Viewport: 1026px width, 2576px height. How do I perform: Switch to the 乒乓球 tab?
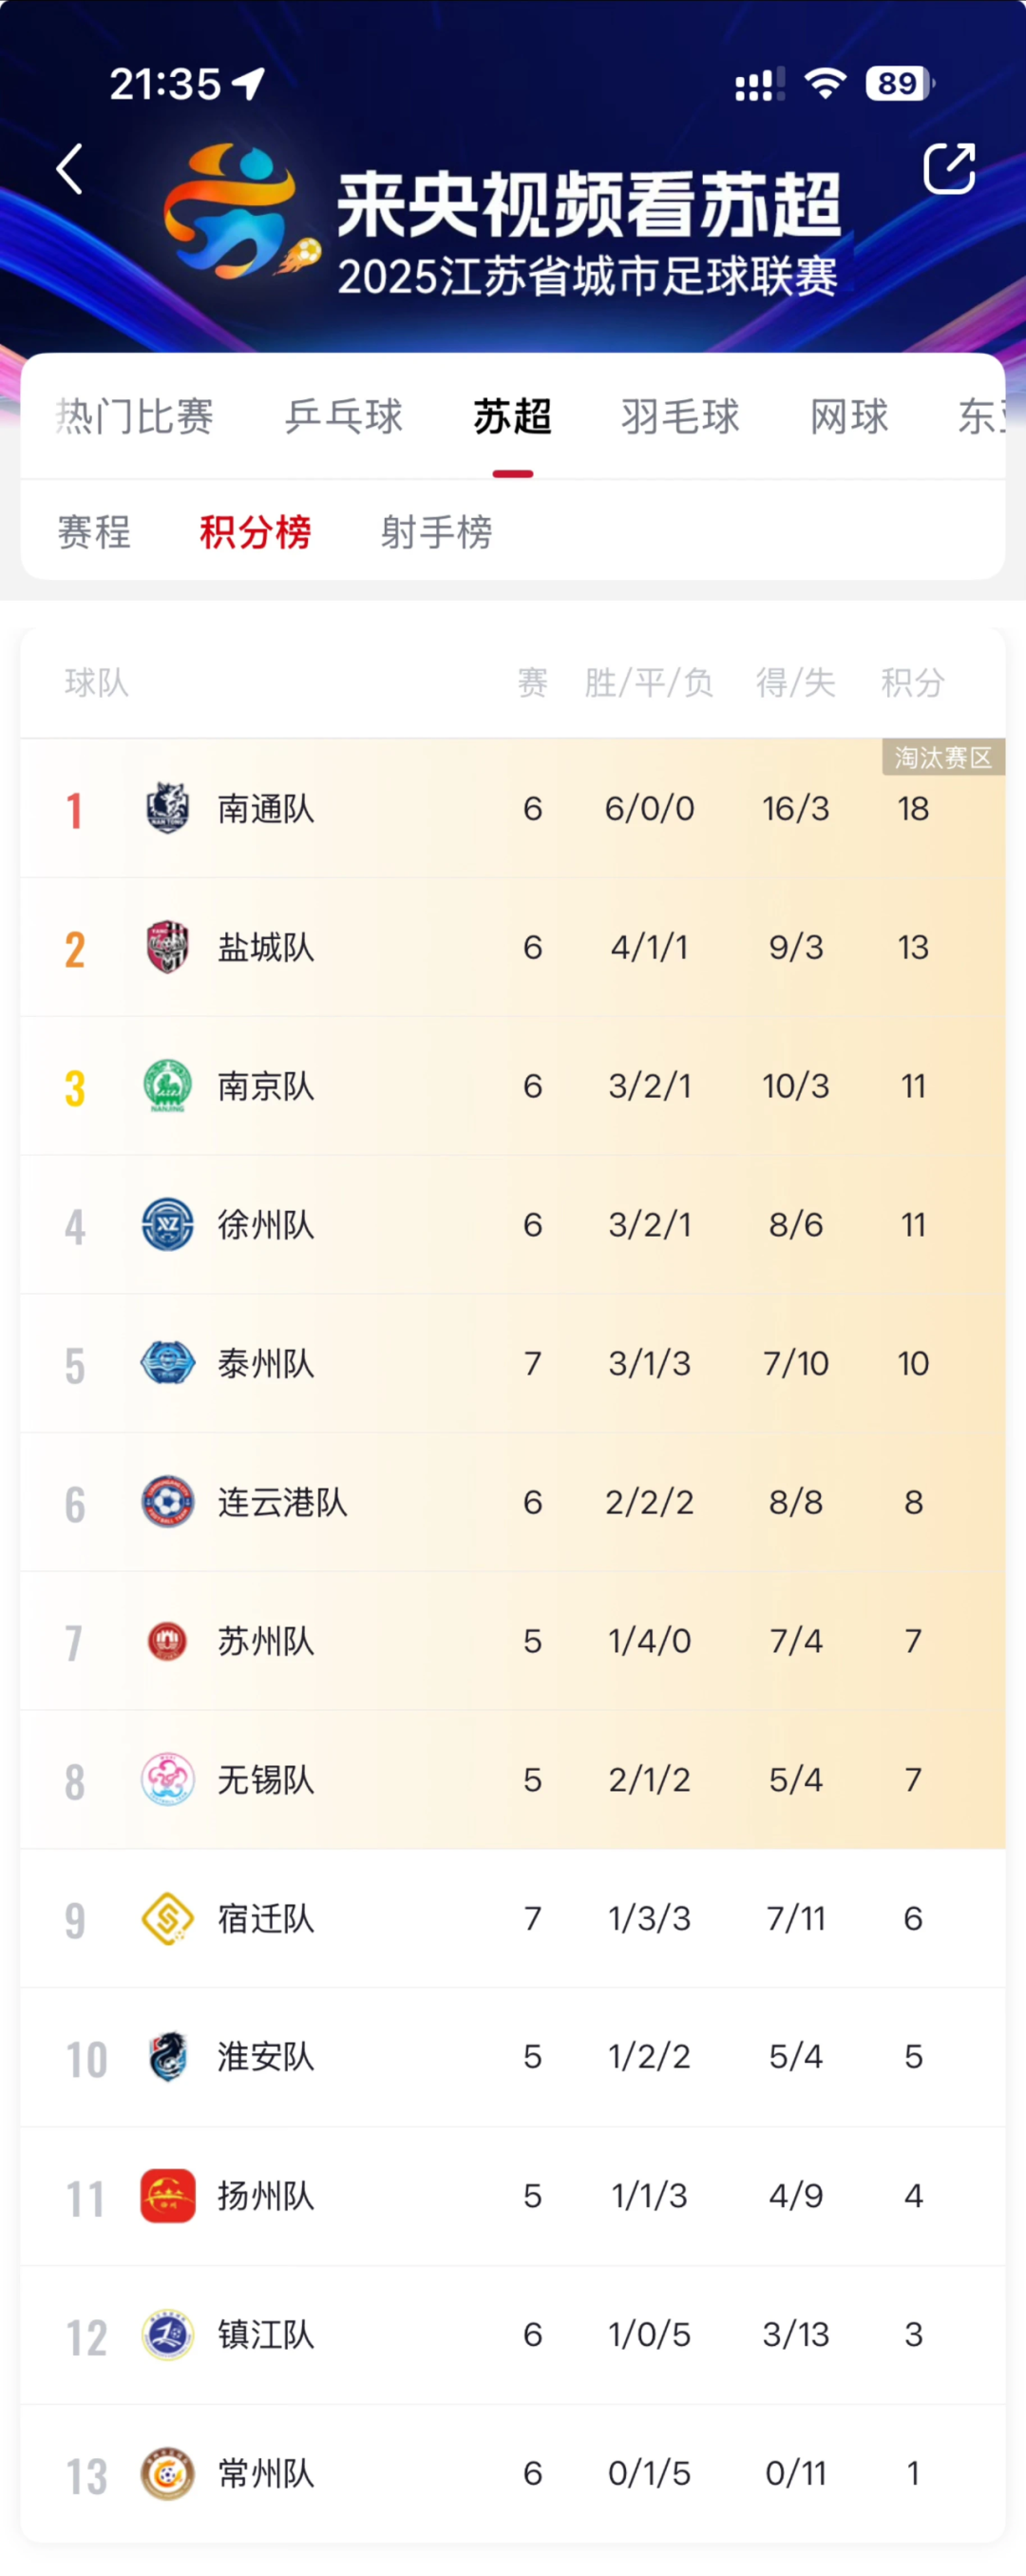click(x=344, y=417)
